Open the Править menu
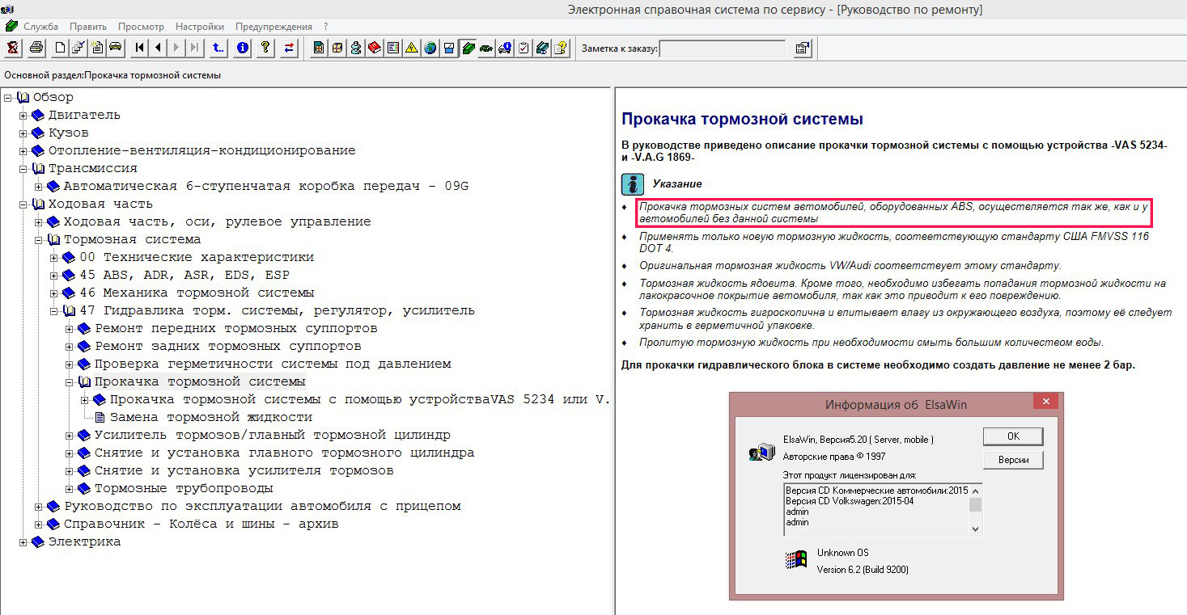Viewport: 1187px width, 615px height. click(x=88, y=27)
